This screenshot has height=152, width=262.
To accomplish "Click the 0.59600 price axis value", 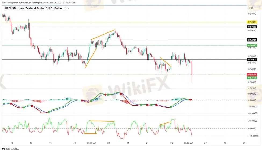I will coord(252,13).
